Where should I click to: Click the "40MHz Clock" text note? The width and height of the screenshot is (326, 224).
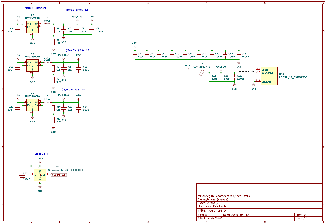click(40, 154)
